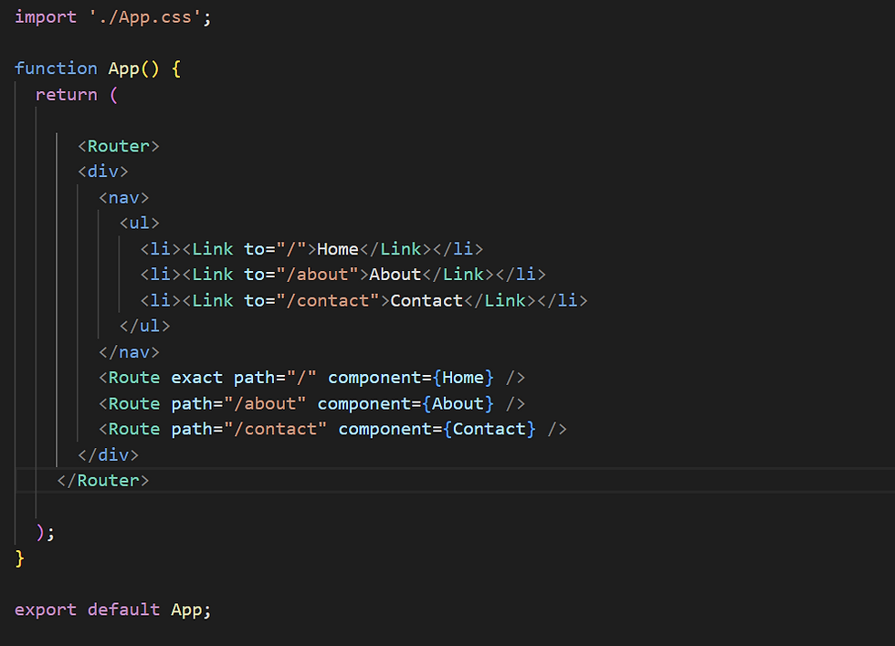This screenshot has width=895, height=646.
Task: Click the opening <div> tag
Action: click(x=102, y=172)
